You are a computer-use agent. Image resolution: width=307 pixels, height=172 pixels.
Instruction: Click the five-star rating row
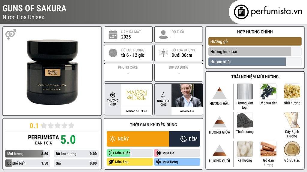(x=58, y=125)
